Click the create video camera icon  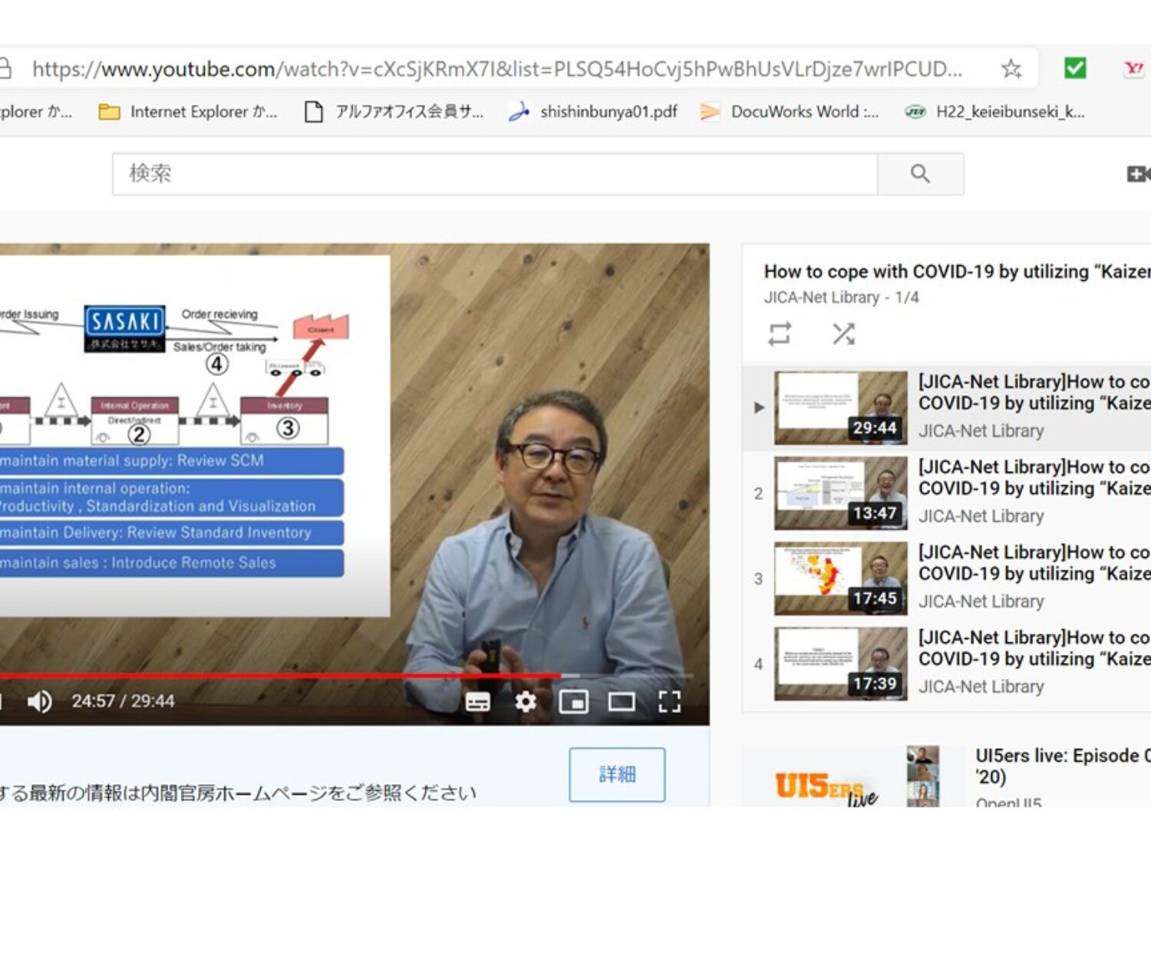tap(1137, 174)
